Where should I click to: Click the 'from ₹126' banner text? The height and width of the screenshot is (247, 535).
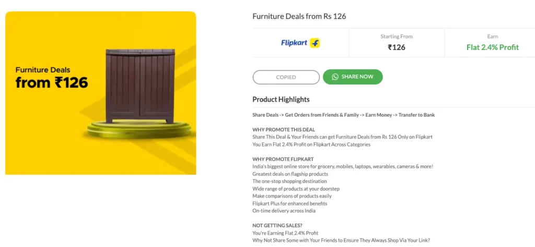pyautogui.click(x=52, y=82)
